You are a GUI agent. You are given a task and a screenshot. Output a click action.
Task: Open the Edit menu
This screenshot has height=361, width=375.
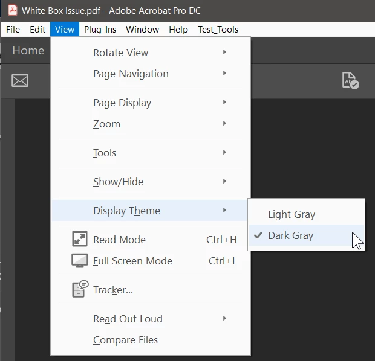pyautogui.click(x=37, y=30)
